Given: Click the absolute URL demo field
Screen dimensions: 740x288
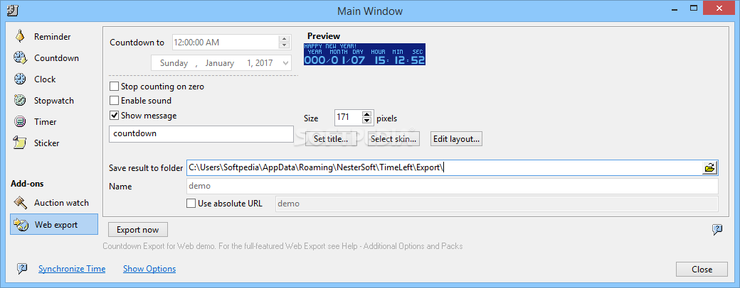Looking at the screenshot, I should (x=497, y=204).
